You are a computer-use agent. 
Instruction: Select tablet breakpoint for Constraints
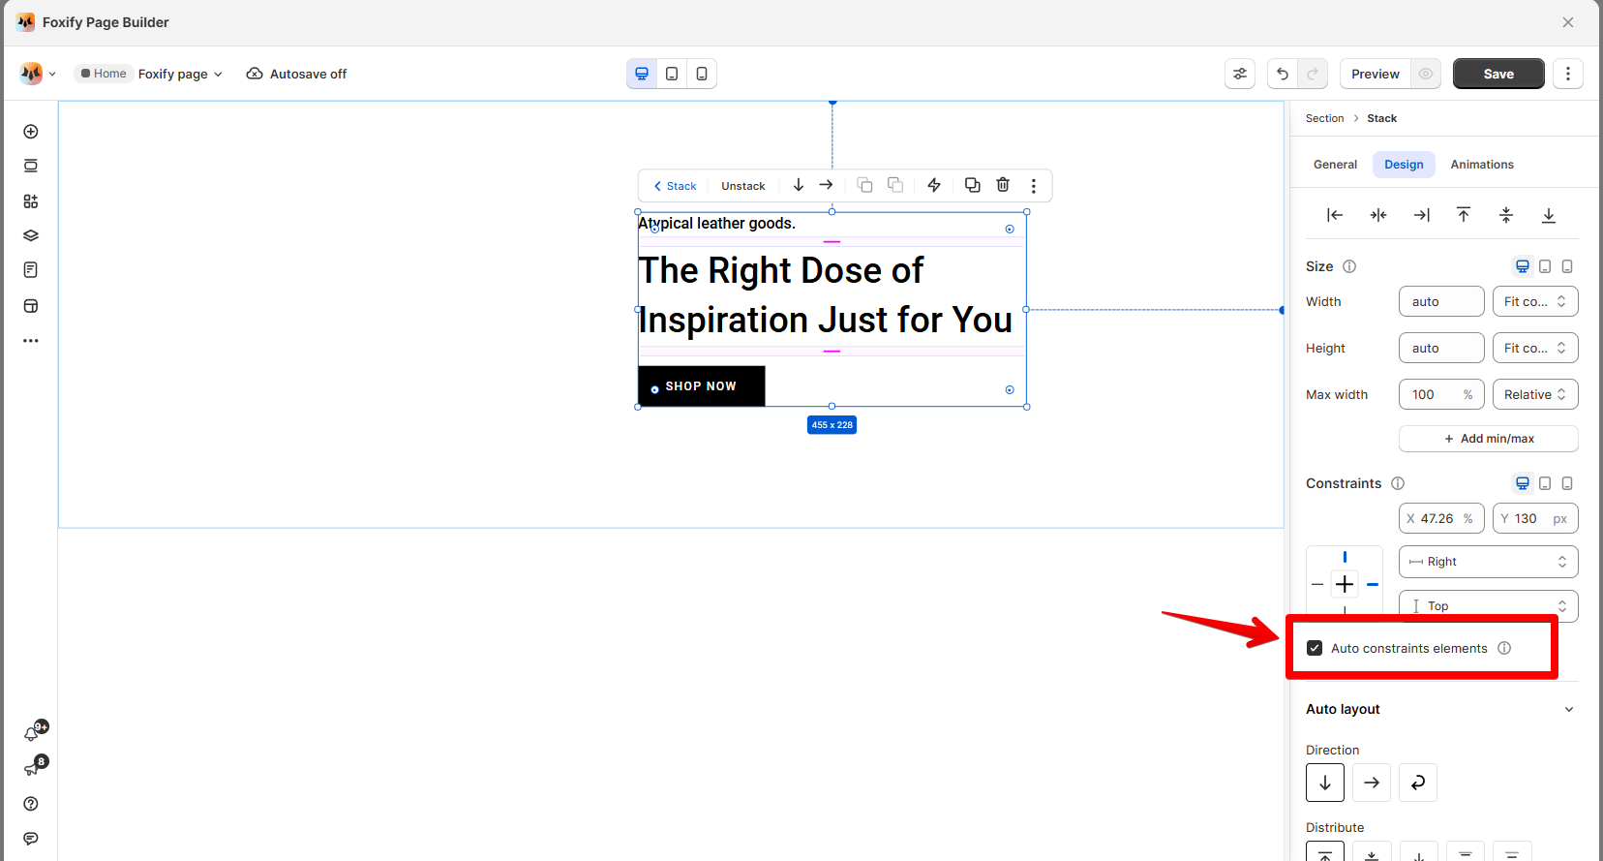click(x=1545, y=483)
